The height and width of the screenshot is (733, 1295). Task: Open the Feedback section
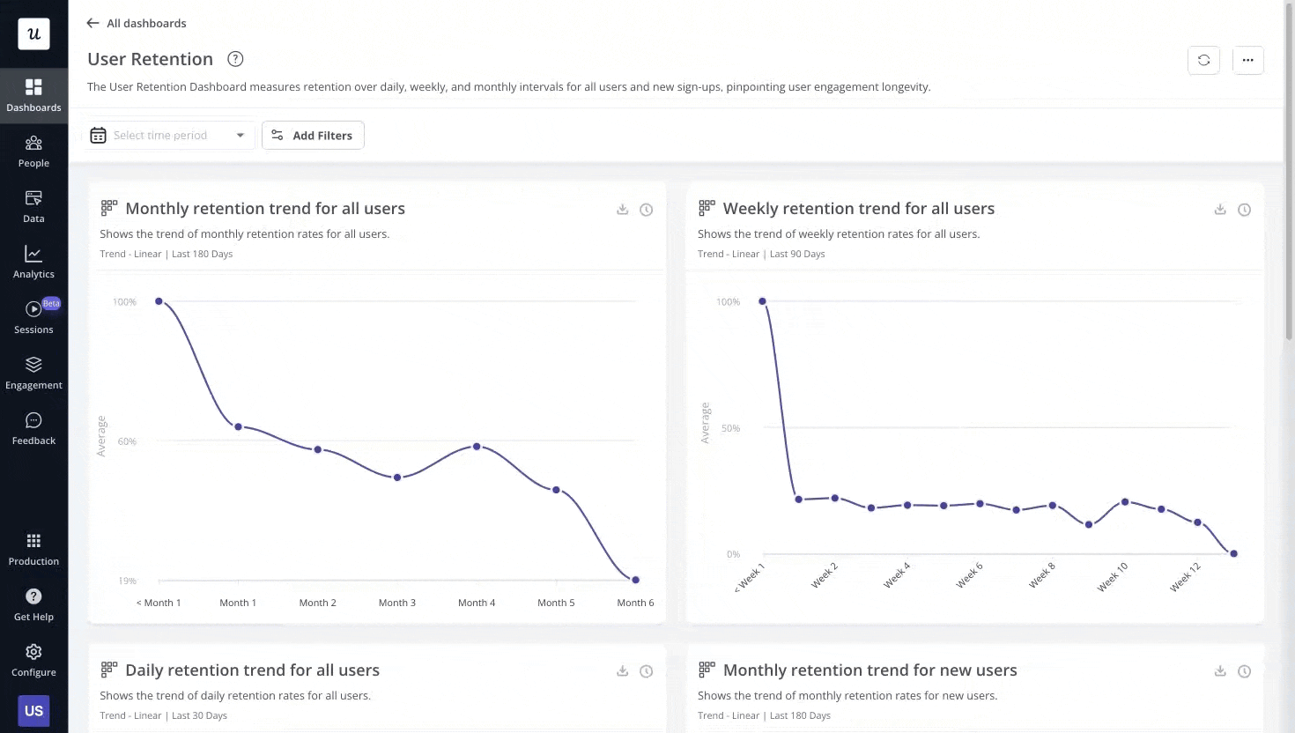(x=33, y=427)
